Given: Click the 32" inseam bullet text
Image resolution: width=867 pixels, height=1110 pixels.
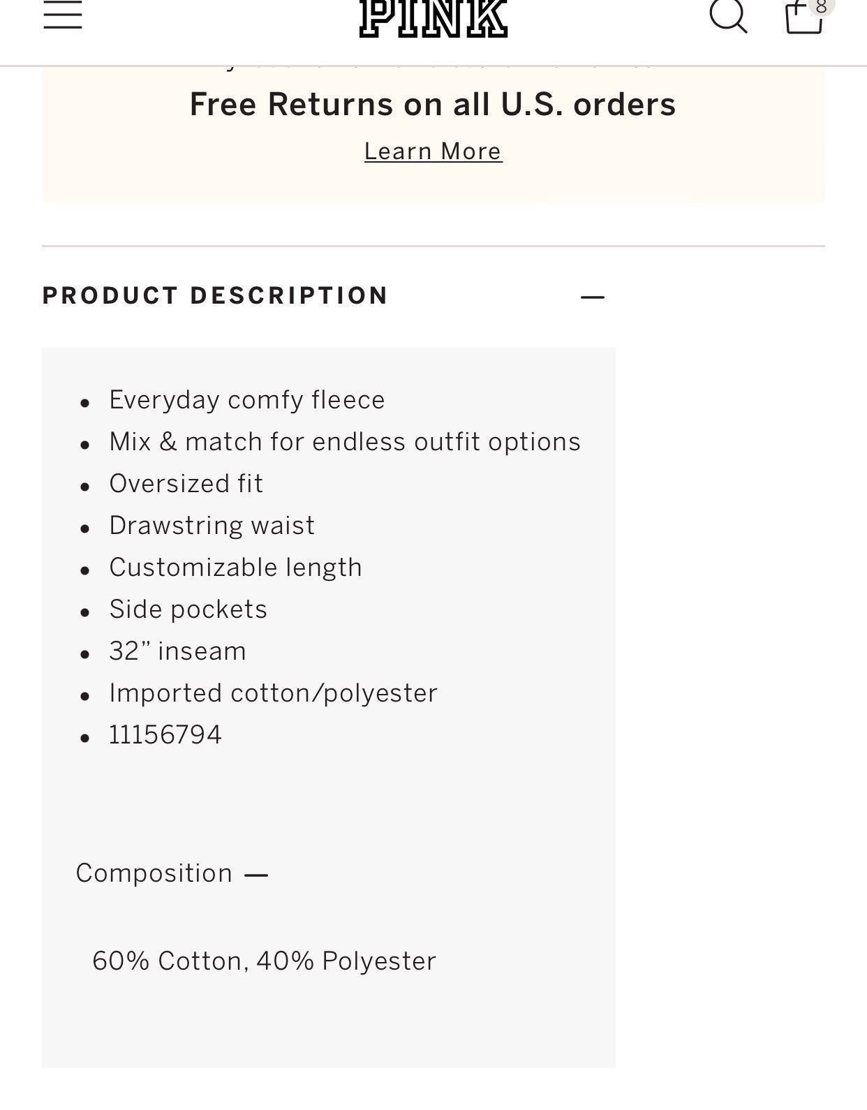Looking at the screenshot, I should 177,651.
